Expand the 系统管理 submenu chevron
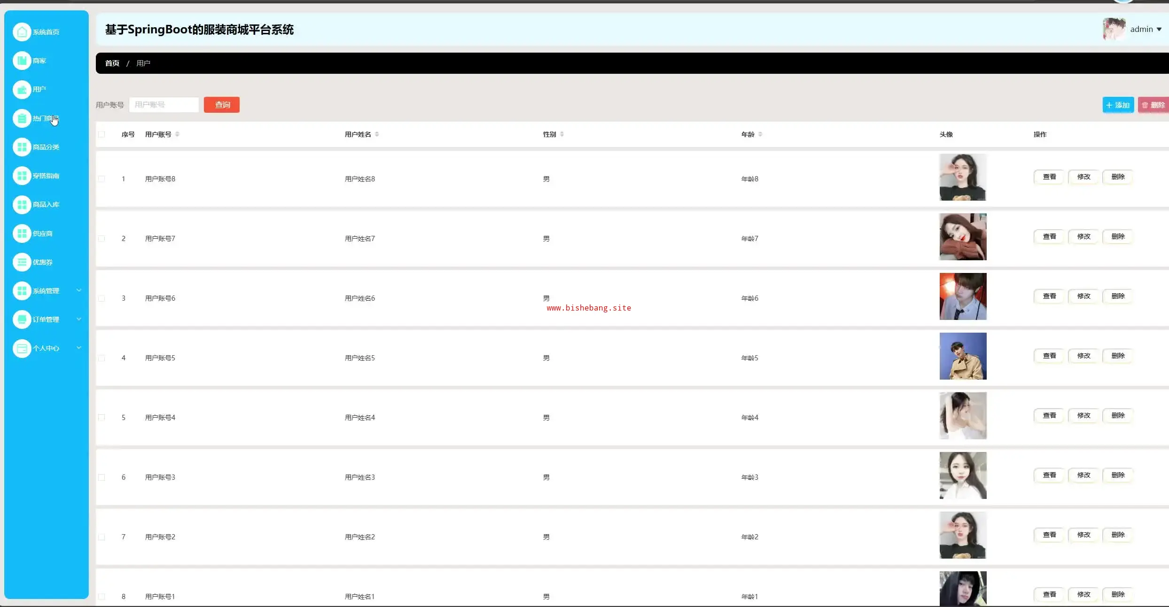The image size is (1169, 607). (79, 290)
